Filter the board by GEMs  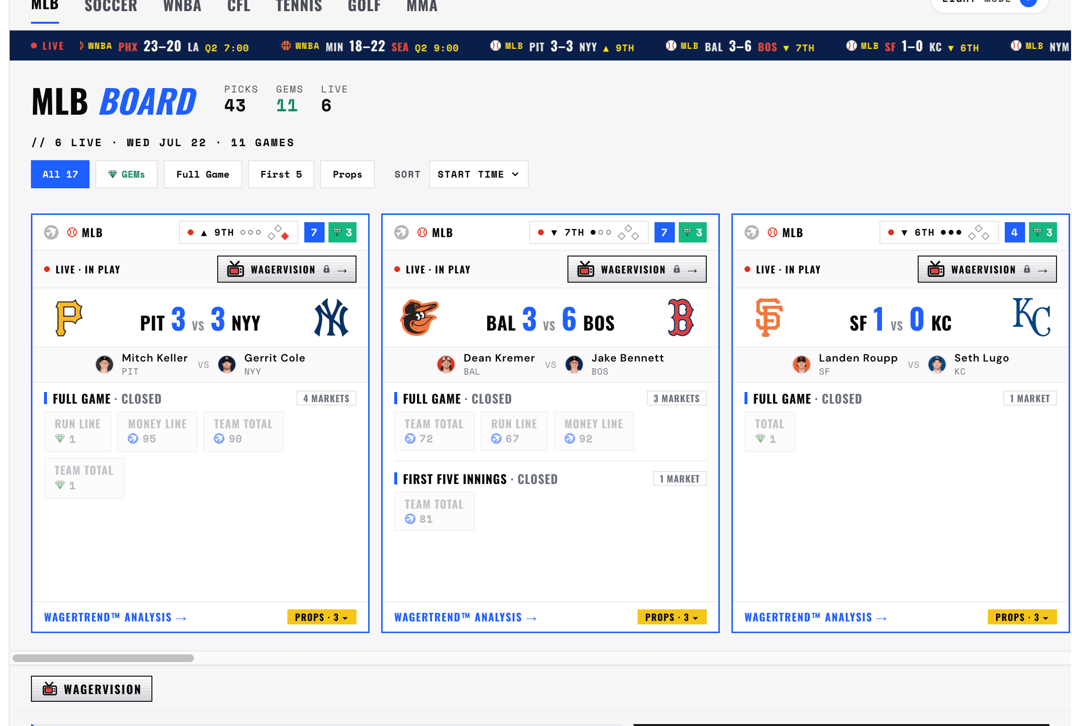click(x=126, y=174)
